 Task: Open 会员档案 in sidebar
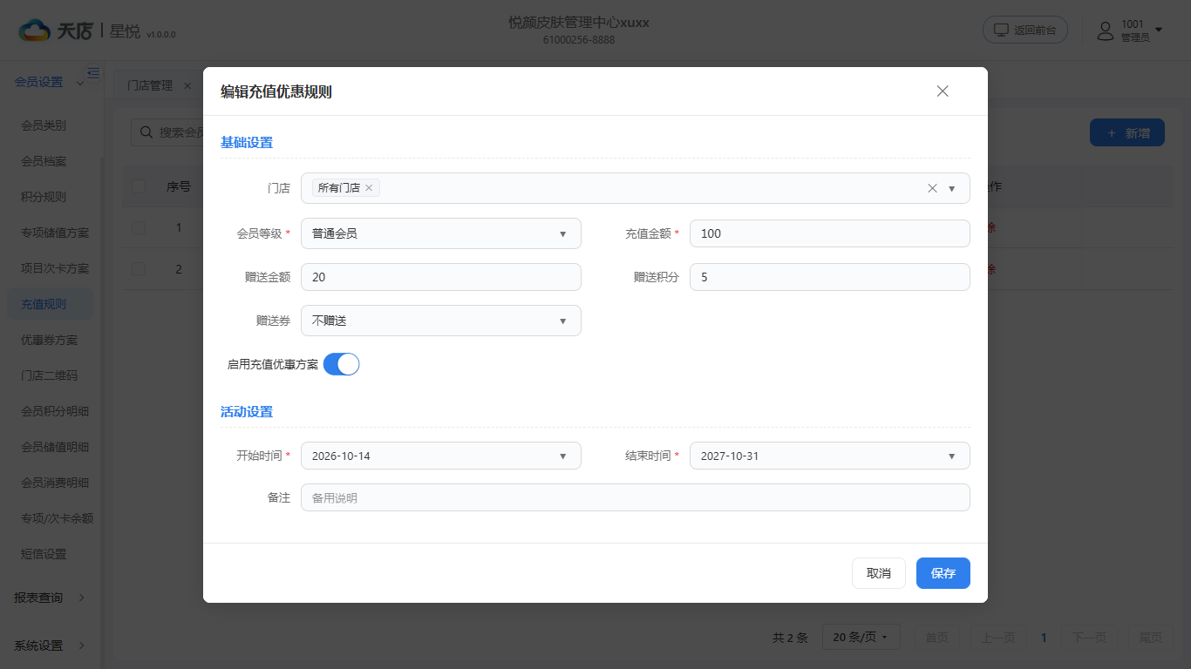(44, 161)
